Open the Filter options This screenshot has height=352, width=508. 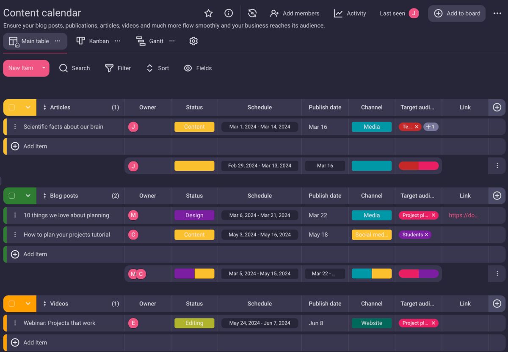pyautogui.click(x=118, y=68)
